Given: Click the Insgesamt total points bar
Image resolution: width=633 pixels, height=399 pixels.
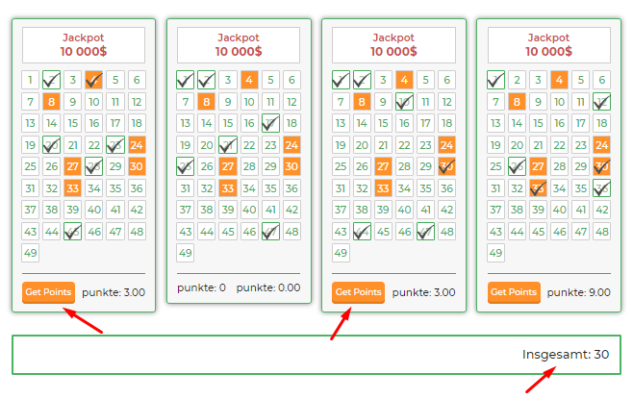Looking at the screenshot, I should coord(316,355).
